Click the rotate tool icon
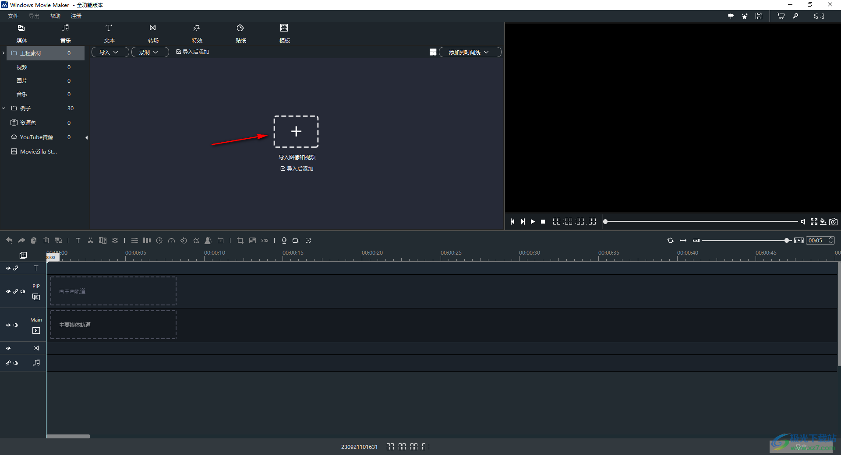Image resolution: width=841 pixels, height=455 pixels. point(184,241)
